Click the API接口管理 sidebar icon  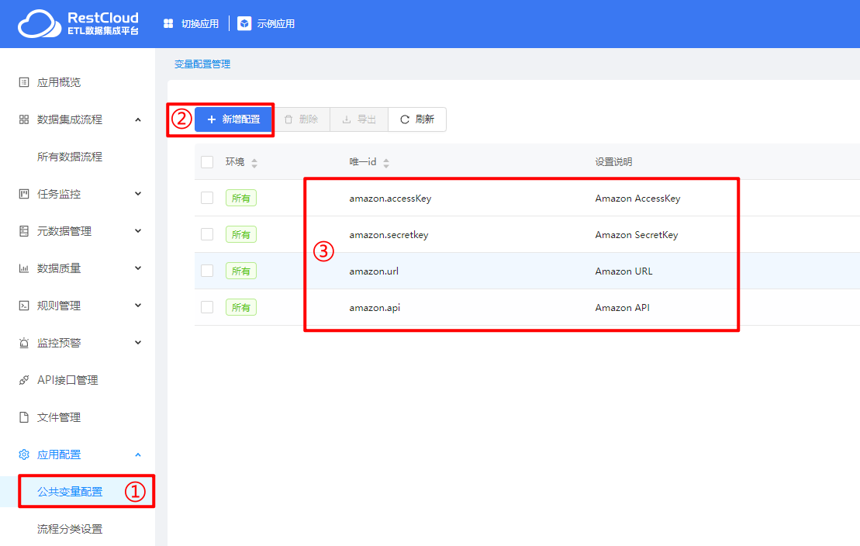point(24,380)
